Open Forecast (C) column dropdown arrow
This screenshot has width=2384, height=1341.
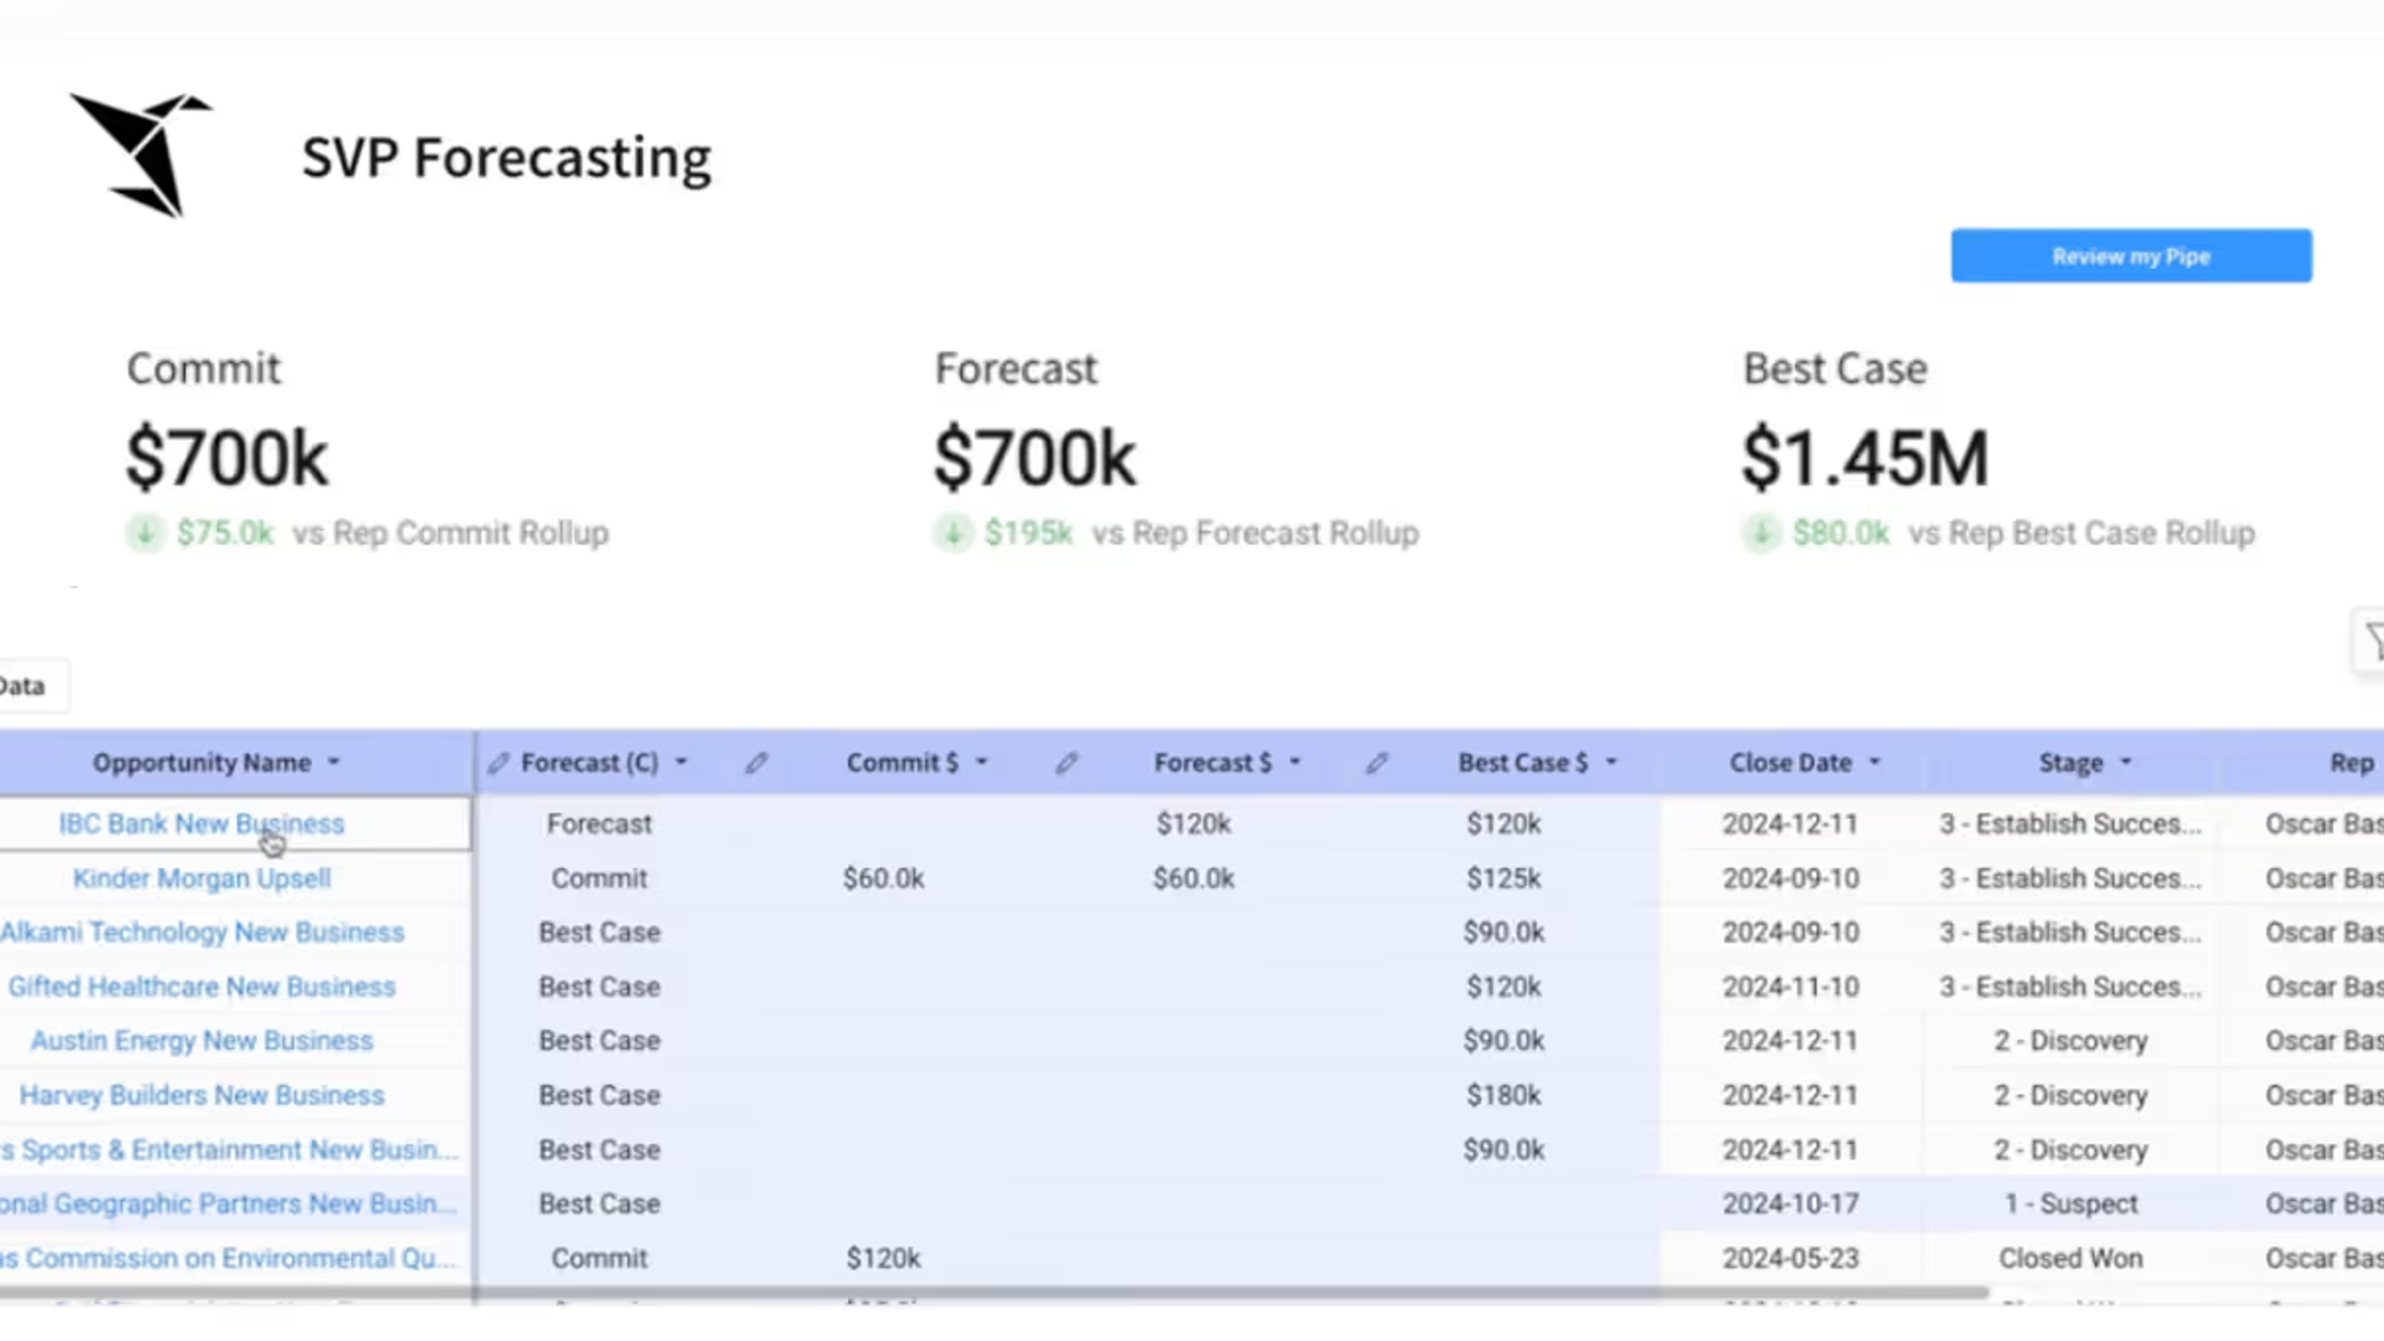(x=681, y=762)
